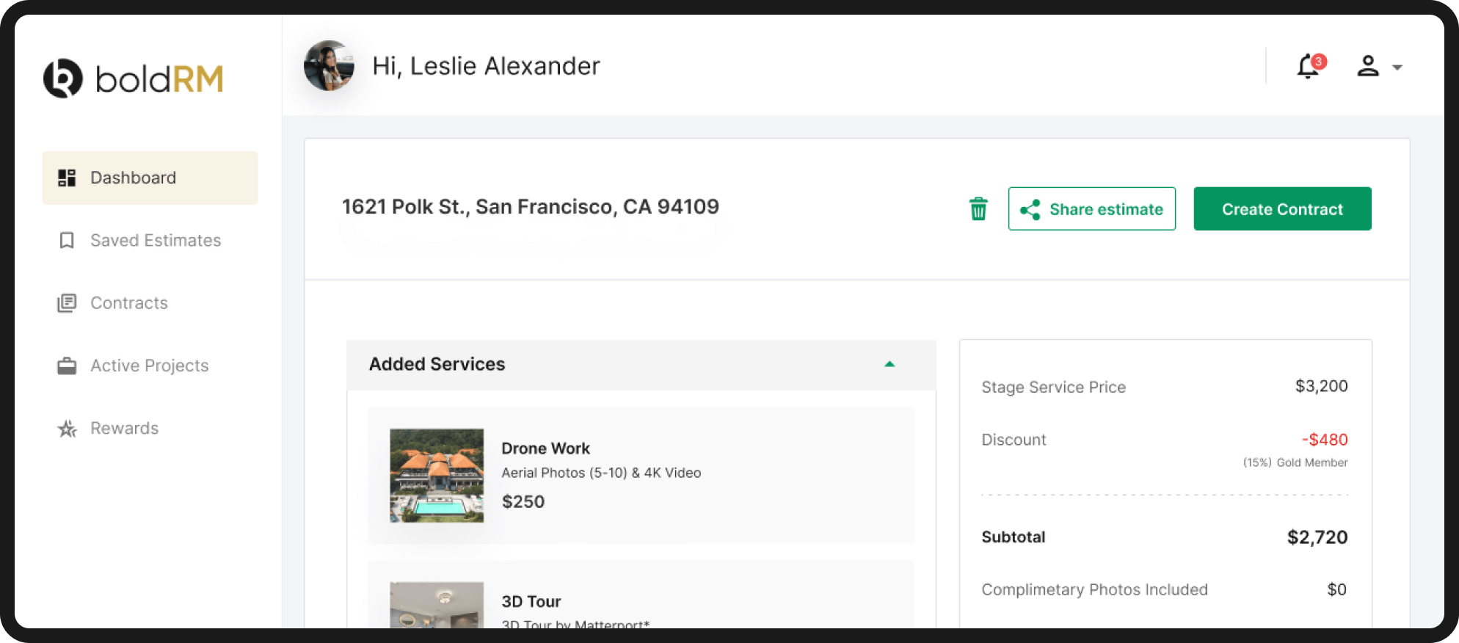The height and width of the screenshot is (643, 1459).
Task: Click the Contracts document icon
Action: 67,303
